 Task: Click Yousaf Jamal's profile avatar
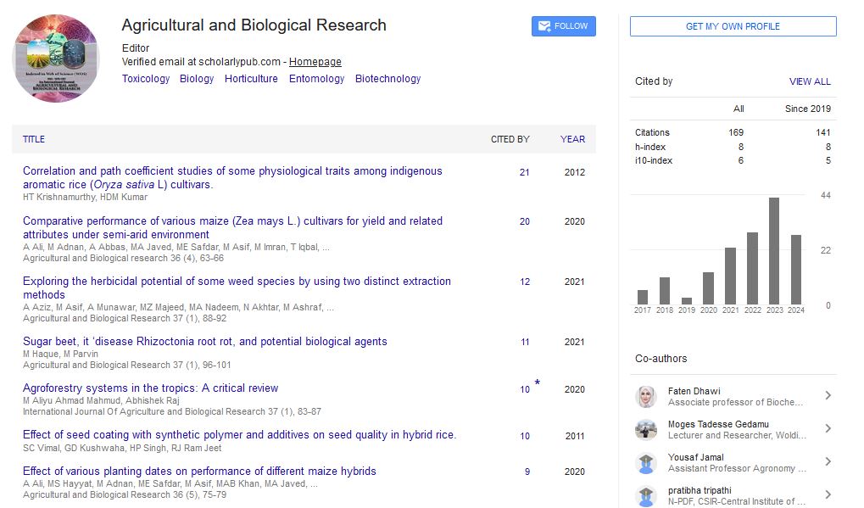[x=646, y=463]
